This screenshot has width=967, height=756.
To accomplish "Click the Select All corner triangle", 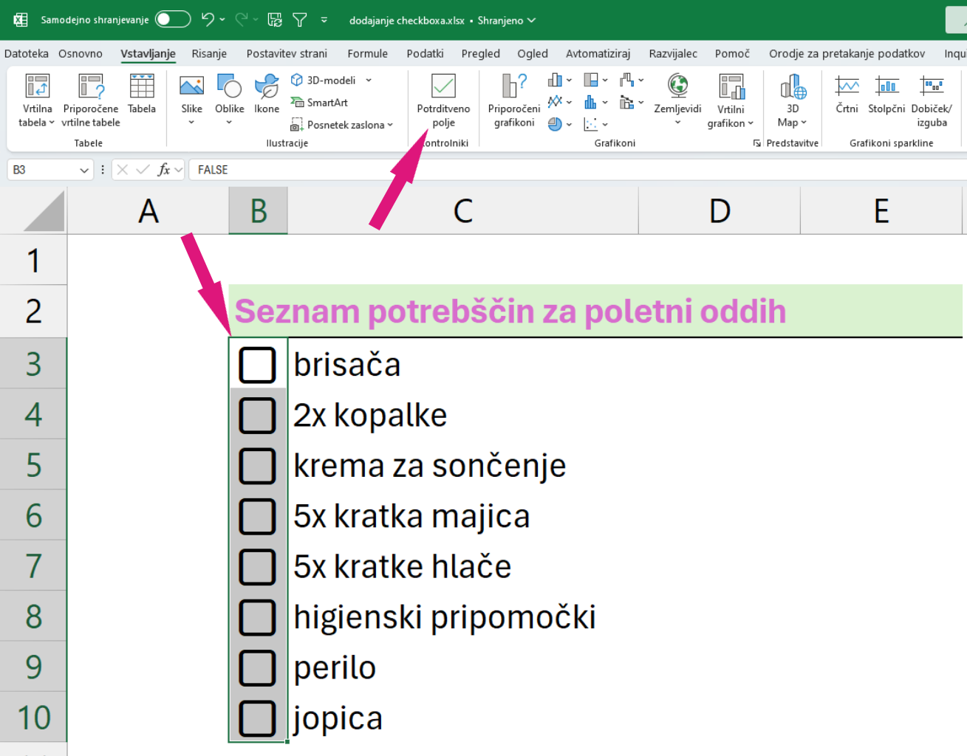I will coord(44,211).
